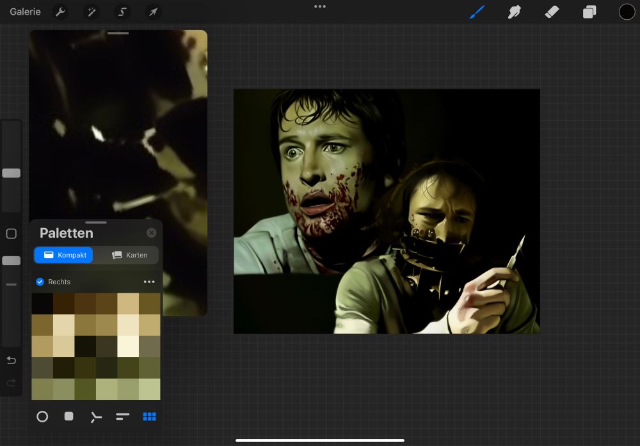This screenshot has width=640, height=446.
Task: Pick the near-black swatch in third row
Action: pos(85,346)
